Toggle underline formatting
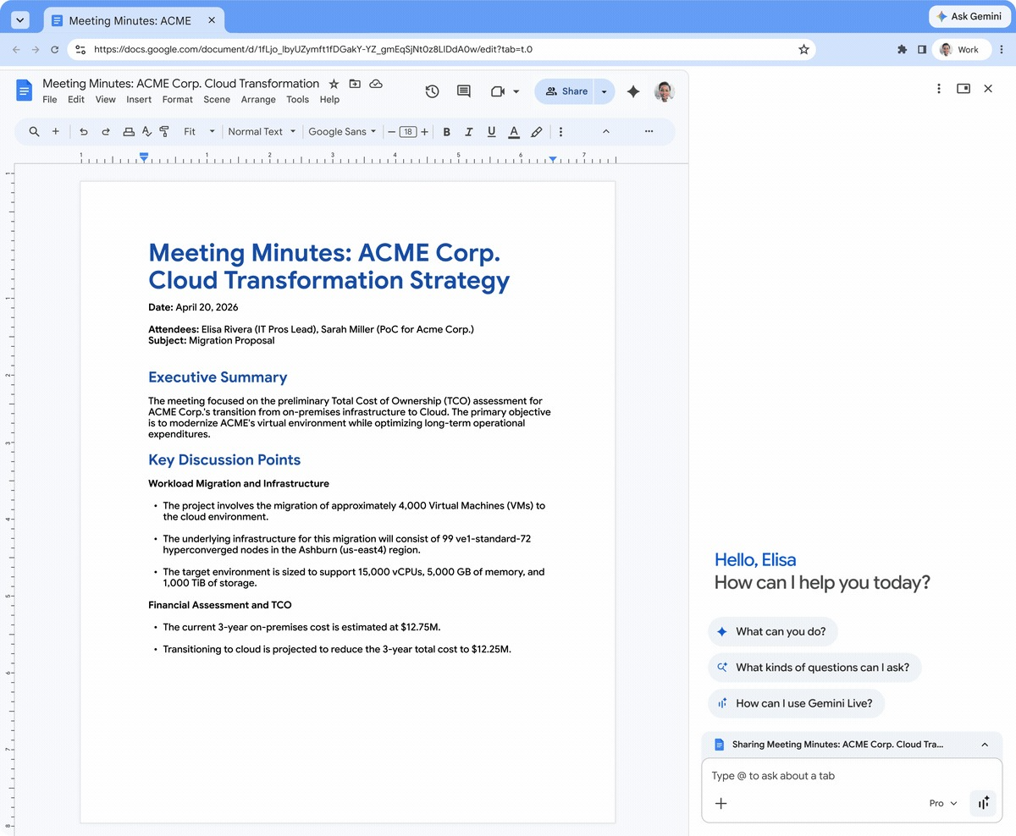This screenshot has height=836, width=1016. click(491, 132)
